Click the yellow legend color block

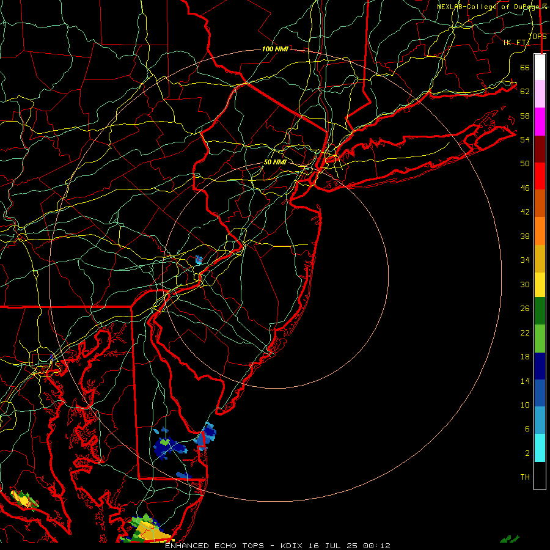click(x=540, y=285)
